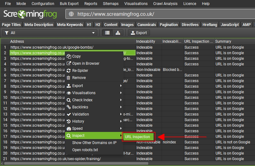Open the Configuration menu
This screenshot has height=166, width=255.
tap(43, 4)
